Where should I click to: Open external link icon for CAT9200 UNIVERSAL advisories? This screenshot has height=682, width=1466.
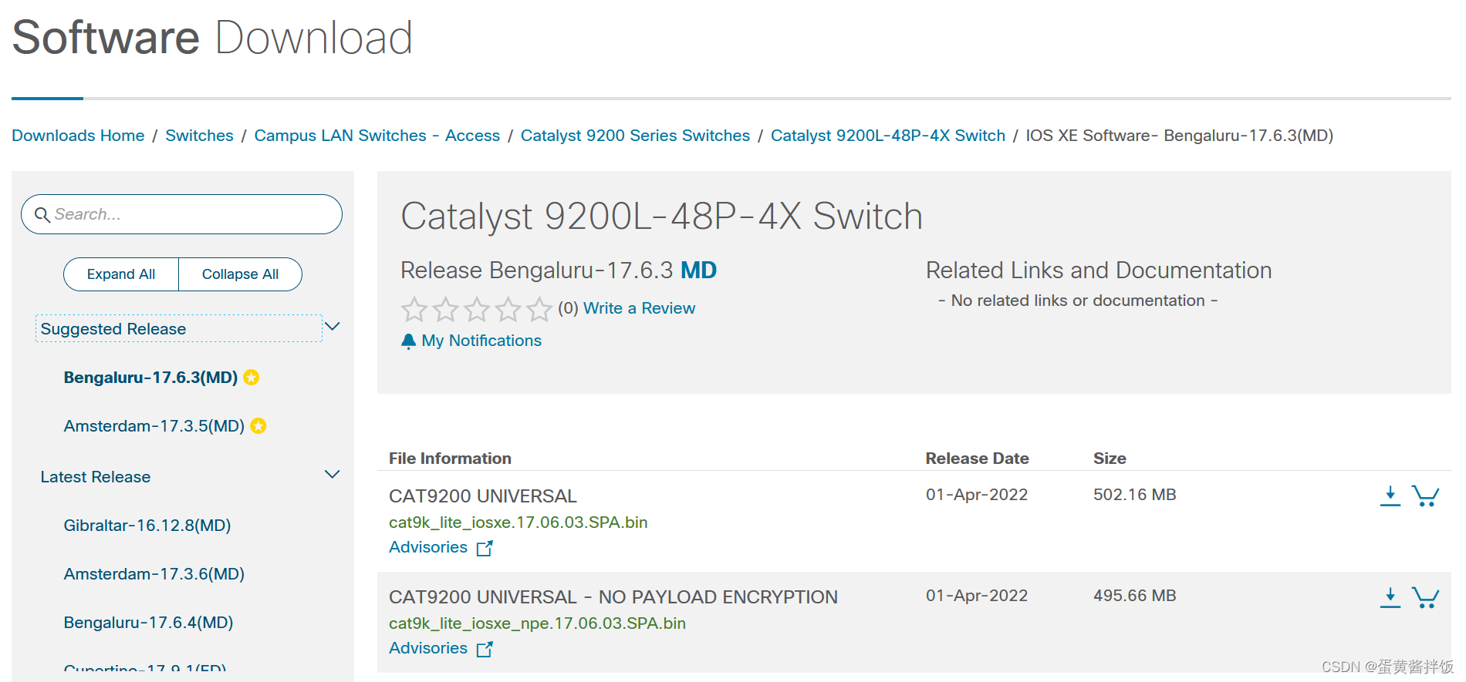485,548
